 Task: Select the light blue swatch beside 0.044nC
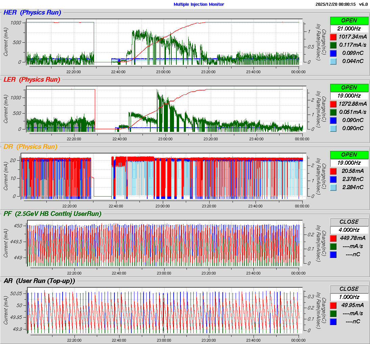[x=333, y=61]
